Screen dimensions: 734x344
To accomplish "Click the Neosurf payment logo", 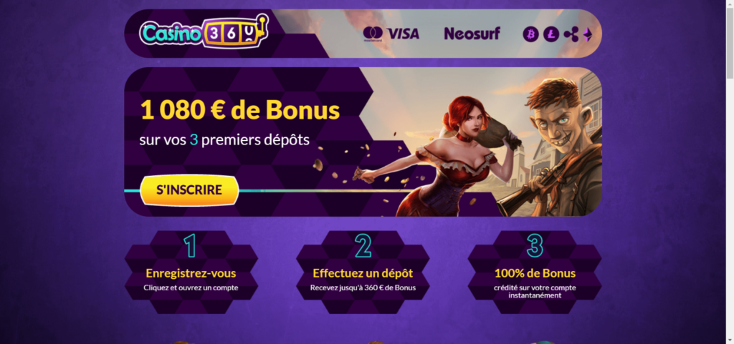I will [x=472, y=34].
